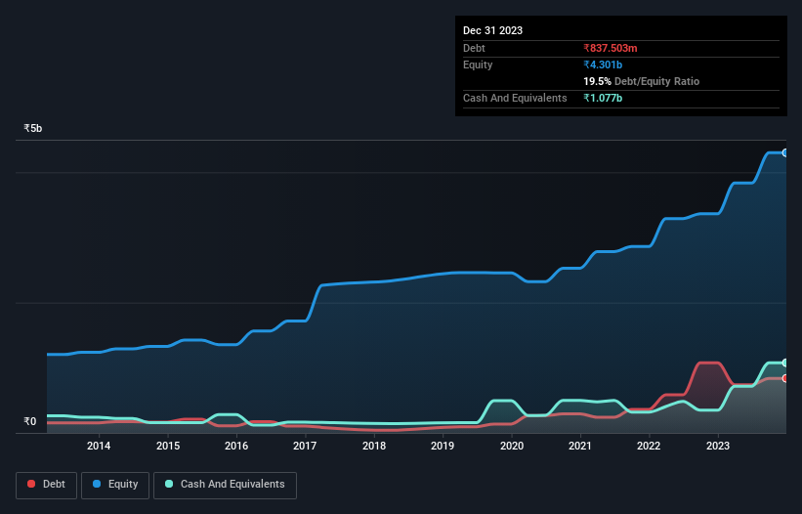
Task: Click the teal Cash legend dot
Action: (x=169, y=484)
